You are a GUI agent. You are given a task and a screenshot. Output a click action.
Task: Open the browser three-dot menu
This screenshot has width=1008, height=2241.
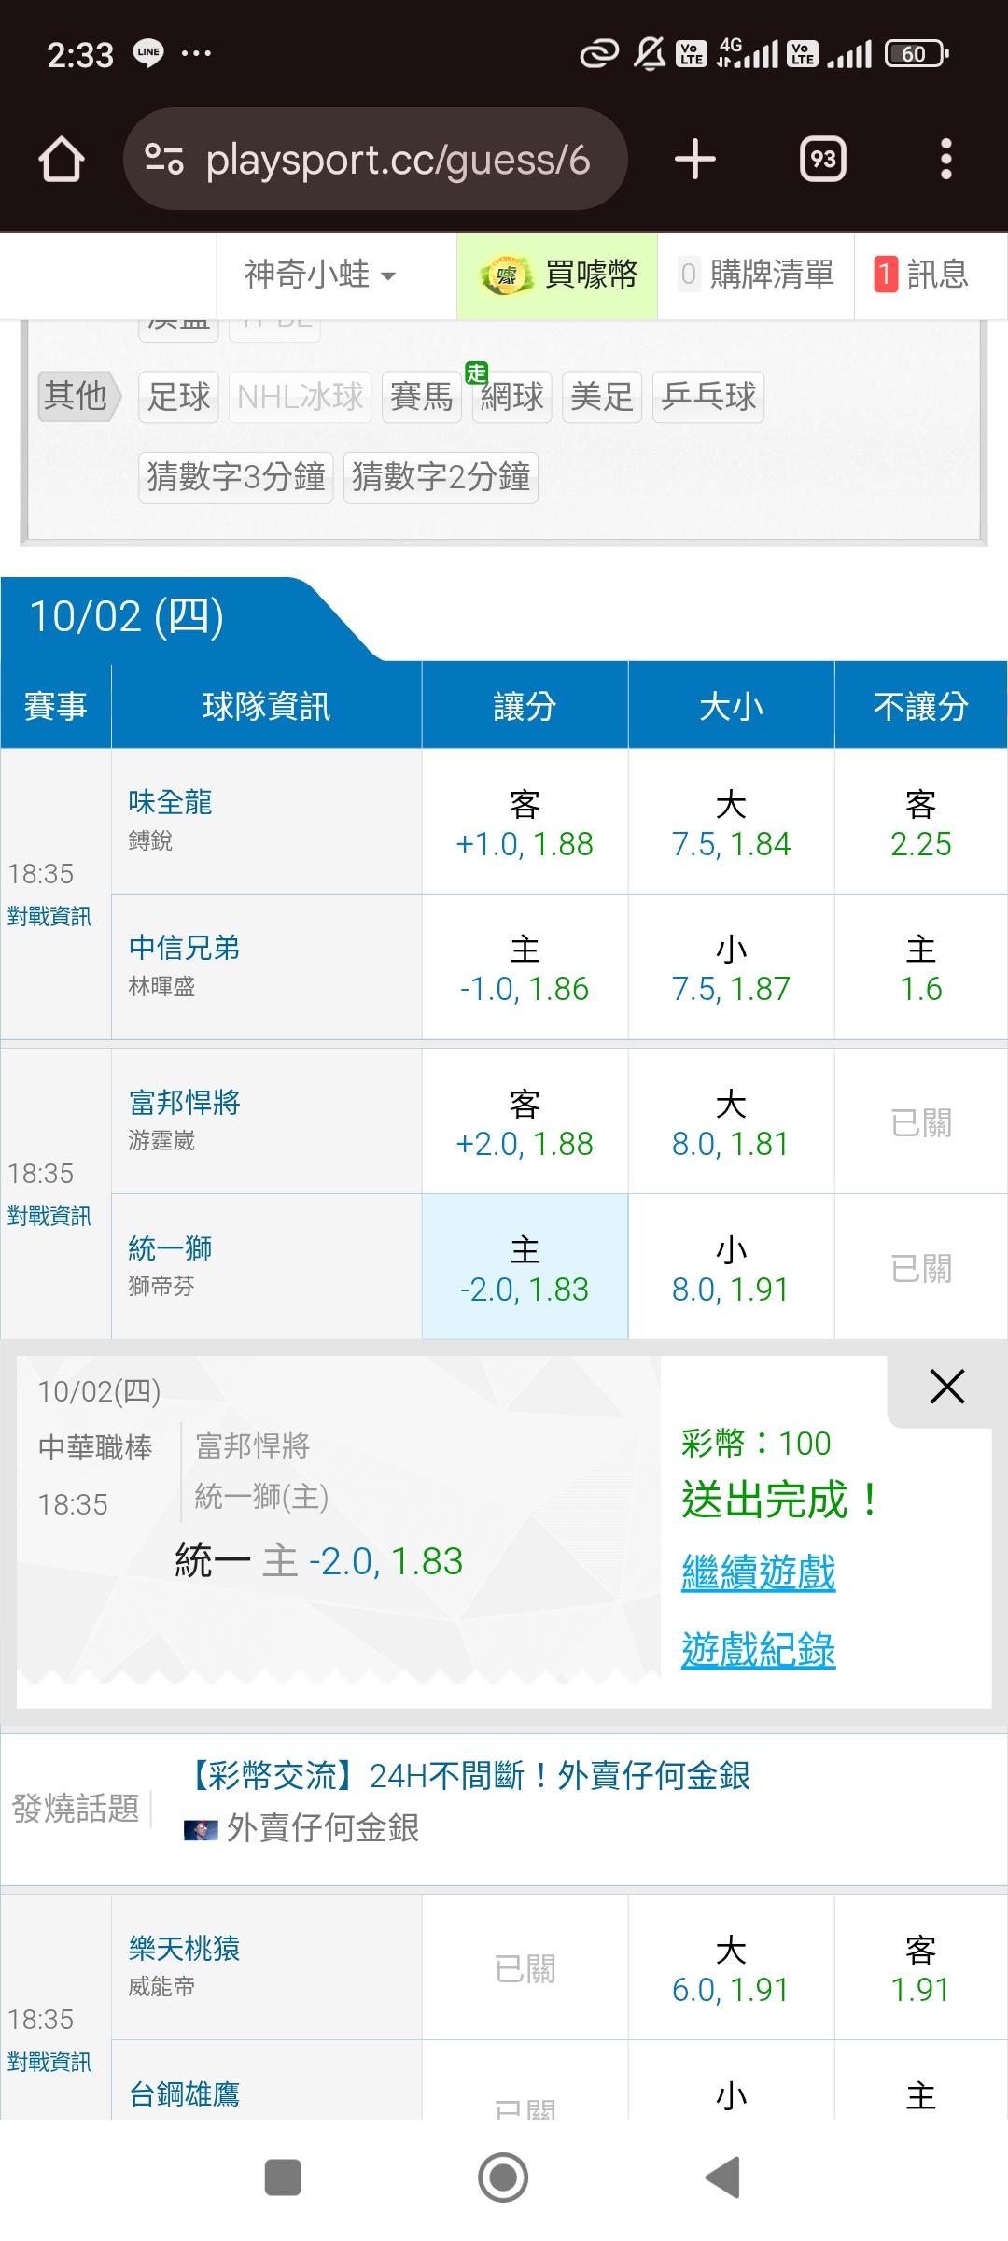945,160
